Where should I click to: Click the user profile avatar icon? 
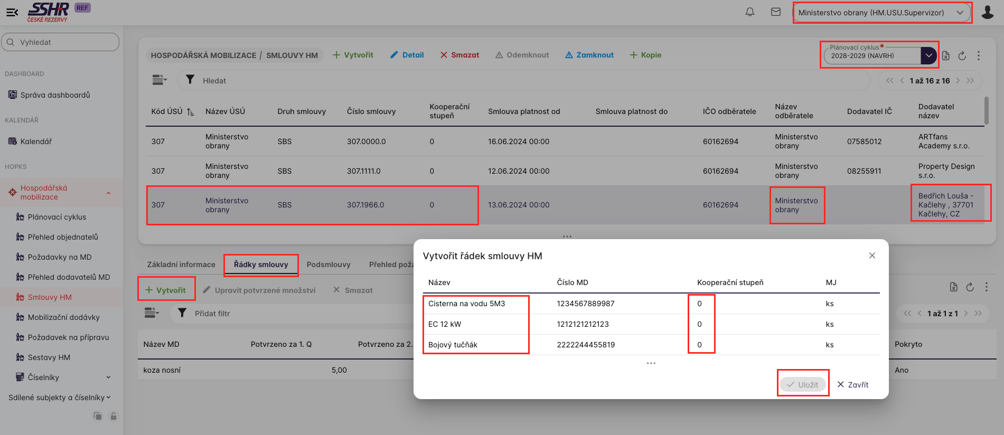pyautogui.click(x=987, y=12)
